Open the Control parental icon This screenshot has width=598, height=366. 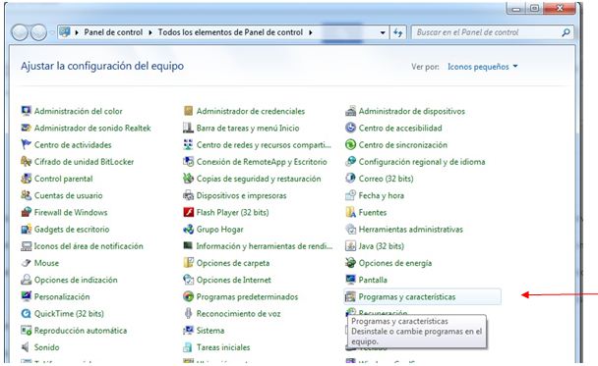[26, 179]
